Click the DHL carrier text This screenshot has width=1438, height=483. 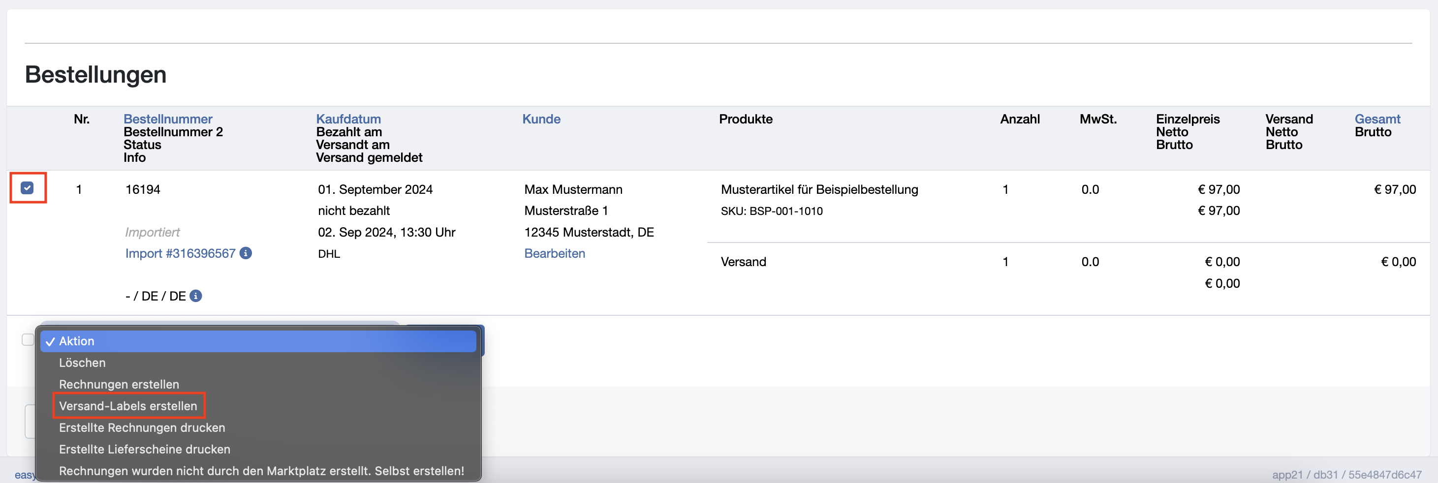coord(329,254)
